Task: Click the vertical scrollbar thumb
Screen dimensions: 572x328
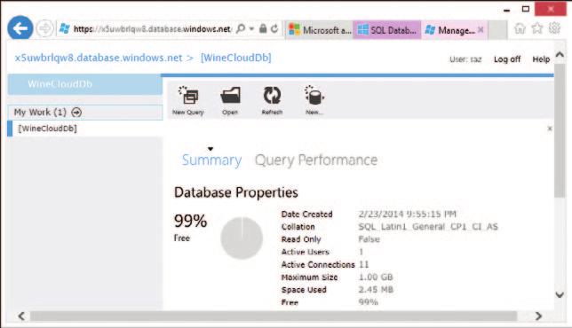Action: pyautogui.click(x=560, y=131)
